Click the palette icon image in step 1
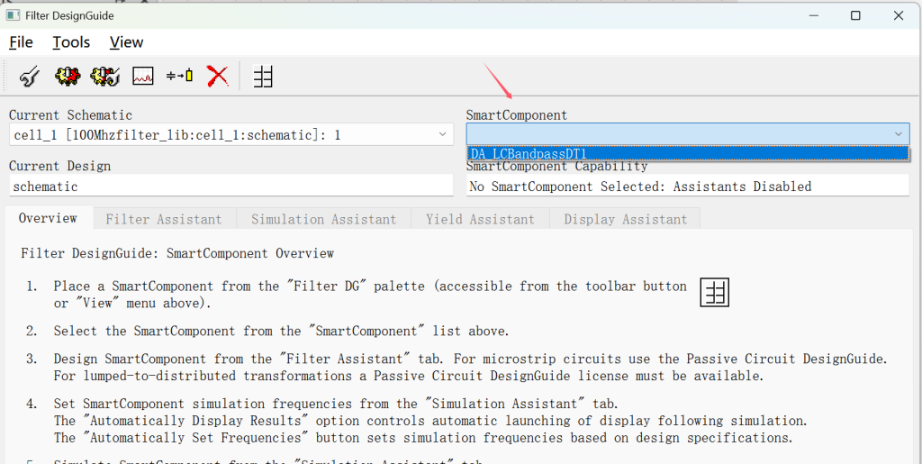 [x=714, y=292]
